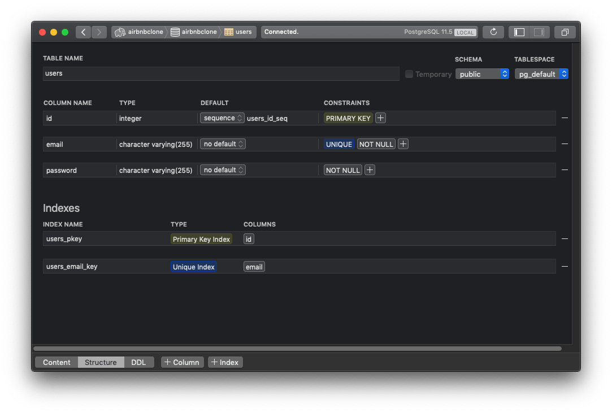The width and height of the screenshot is (612, 413).
Task: Click the + Index button
Action: point(225,362)
